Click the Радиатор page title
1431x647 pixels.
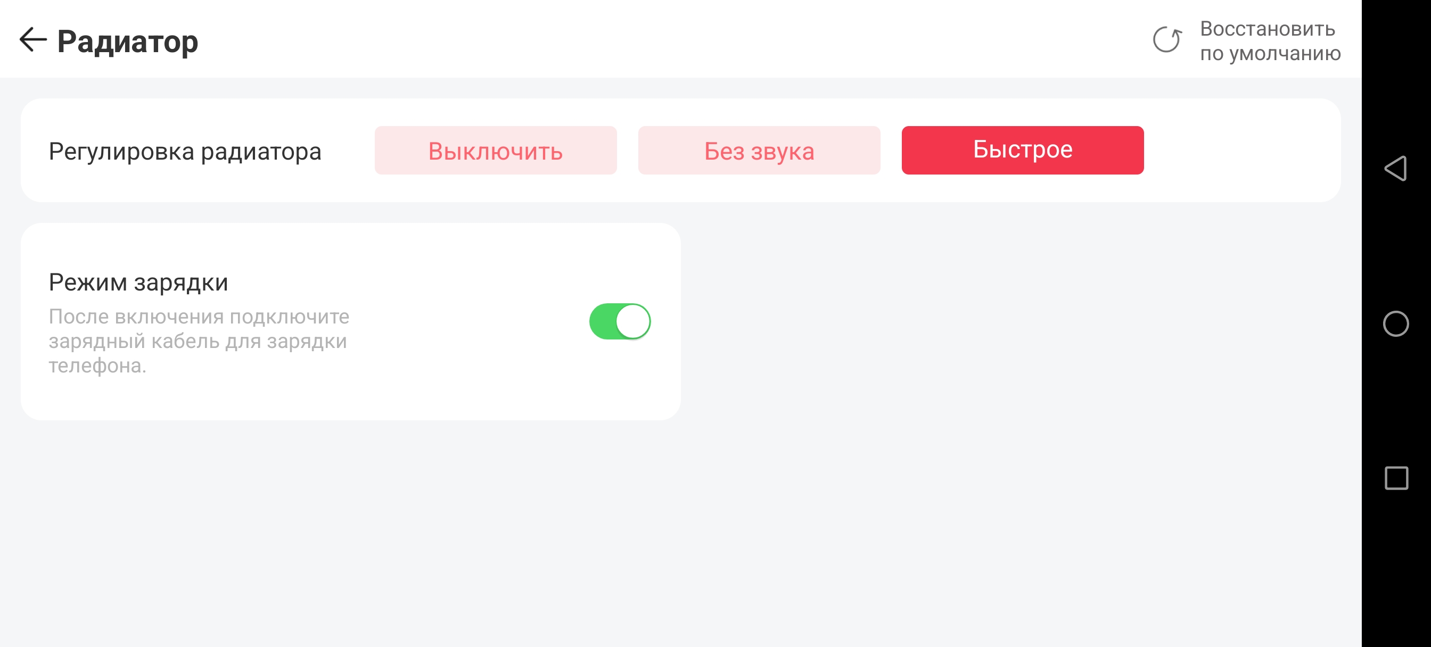(128, 41)
